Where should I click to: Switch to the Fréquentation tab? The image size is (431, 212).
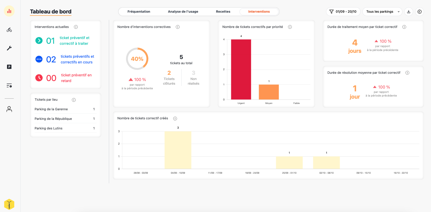(139, 12)
